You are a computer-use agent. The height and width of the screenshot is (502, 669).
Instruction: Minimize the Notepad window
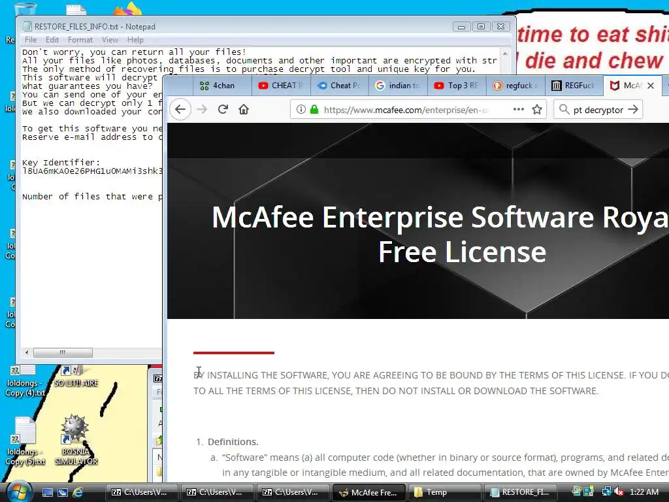[461, 26]
